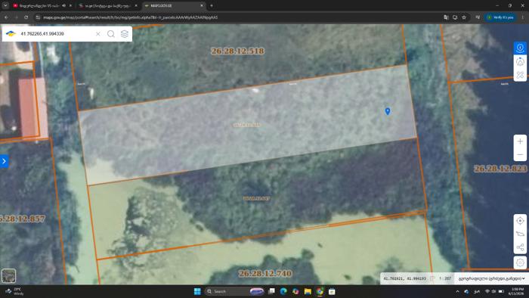Open the measurement tools icon
Screen dimensions: 529x298
(x=520, y=75)
